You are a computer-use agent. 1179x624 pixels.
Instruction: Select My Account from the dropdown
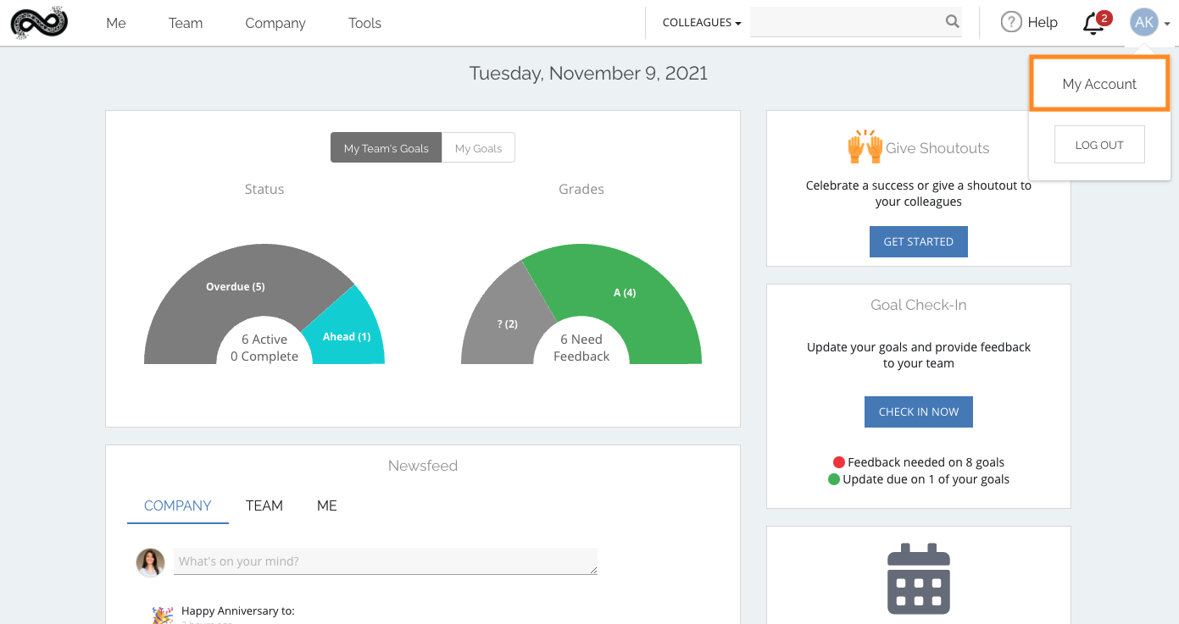pyautogui.click(x=1099, y=84)
